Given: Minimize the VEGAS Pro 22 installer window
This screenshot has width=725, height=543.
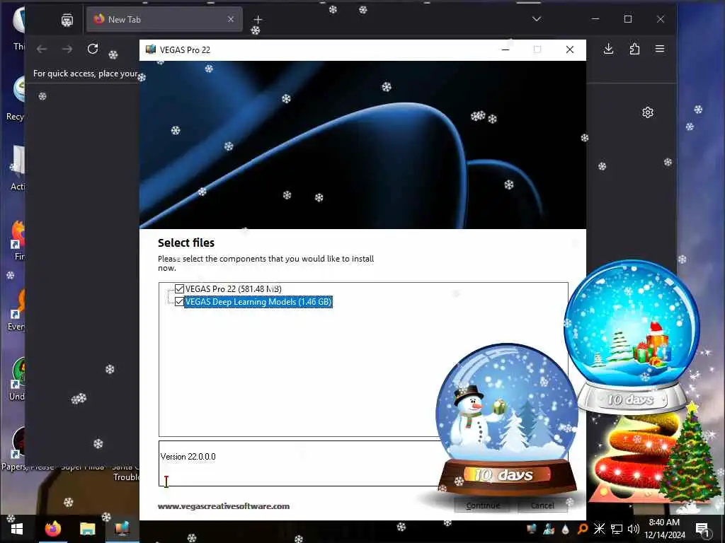Looking at the screenshot, I should coord(506,49).
